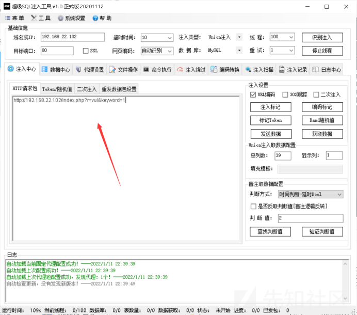Click the 查找判断值 button
Viewport: 357px width, 315px height.
point(270,231)
